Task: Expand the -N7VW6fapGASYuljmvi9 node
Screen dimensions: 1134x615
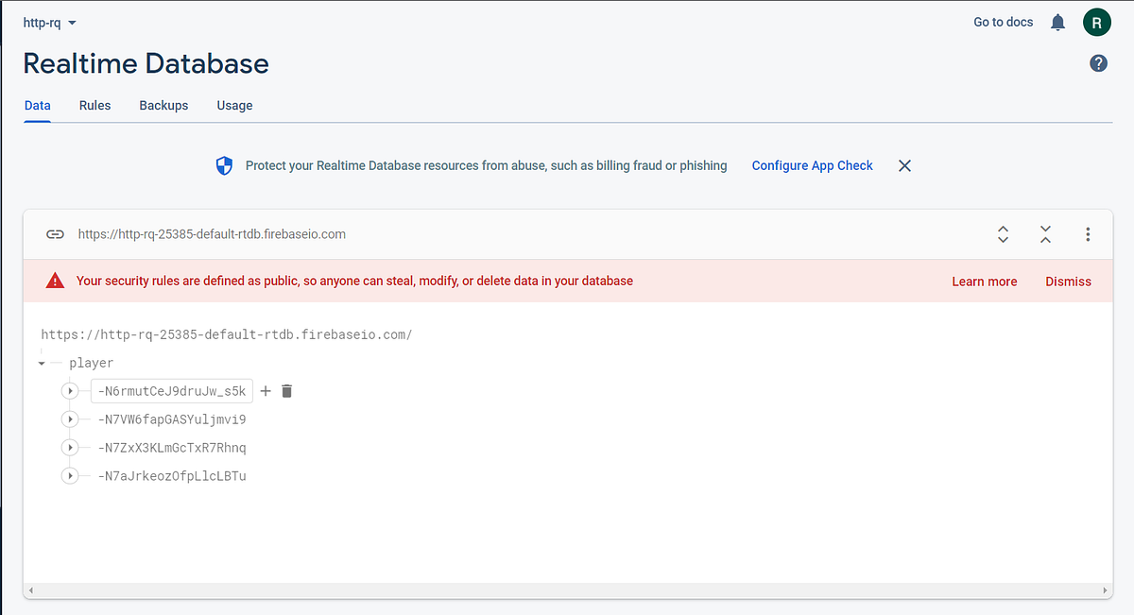Action: [x=70, y=419]
